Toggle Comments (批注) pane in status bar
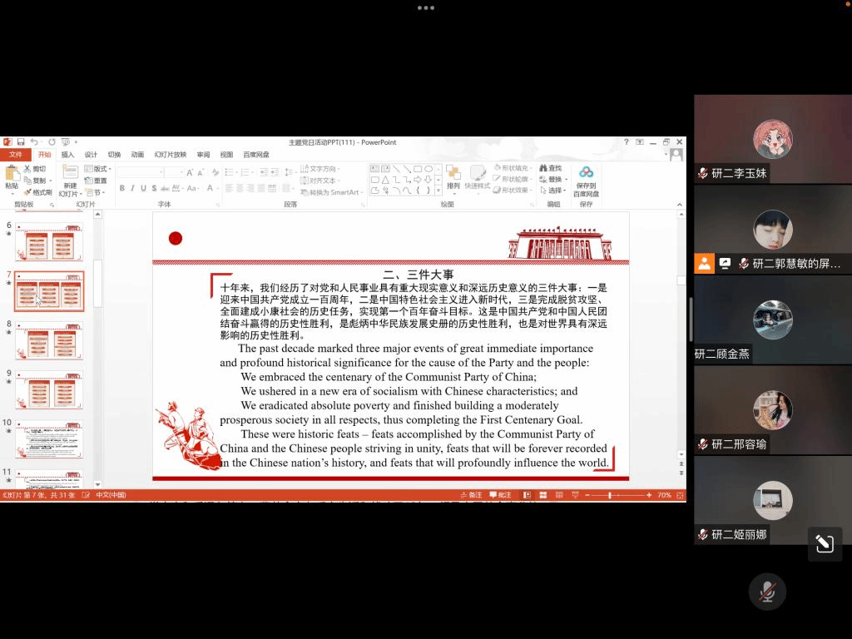This screenshot has height=639, width=852. tap(500, 495)
